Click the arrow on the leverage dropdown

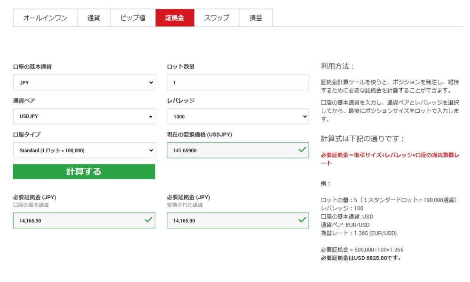coord(304,116)
